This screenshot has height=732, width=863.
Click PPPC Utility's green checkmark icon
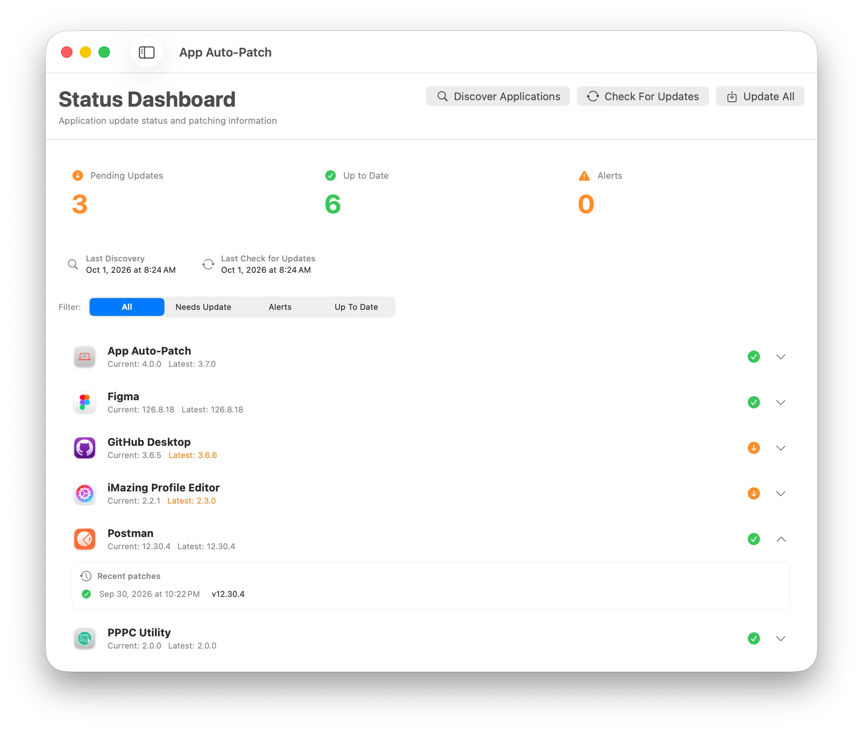[x=754, y=639]
